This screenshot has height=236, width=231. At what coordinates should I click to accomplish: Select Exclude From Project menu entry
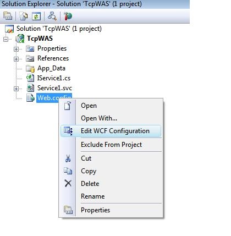point(111,145)
